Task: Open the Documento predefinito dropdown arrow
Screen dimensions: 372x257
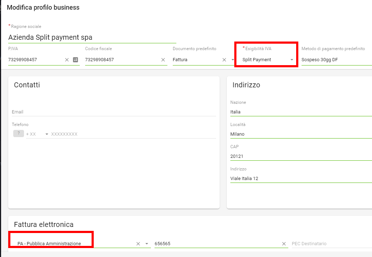Action: click(233, 60)
